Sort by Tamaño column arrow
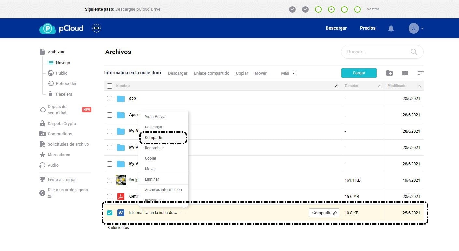 pyautogui.click(x=380, y=86)
